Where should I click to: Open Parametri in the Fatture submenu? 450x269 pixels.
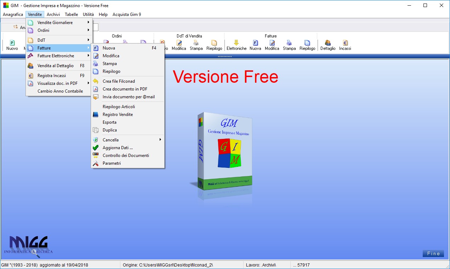click(128, 163)
